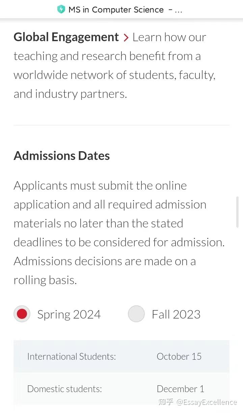
Task: Tap the International Students deadline row
Action: click(122, 356)
